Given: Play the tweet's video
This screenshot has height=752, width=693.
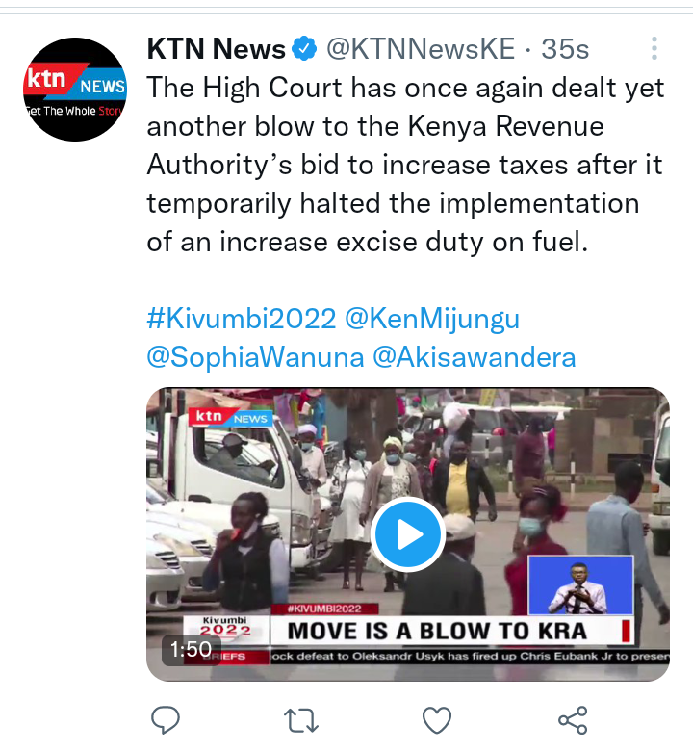Looking at the screenshot, I should pyautogui.click(x=408, y=534).
